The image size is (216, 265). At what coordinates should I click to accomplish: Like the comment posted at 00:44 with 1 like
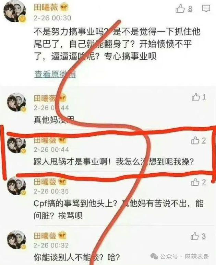(195, 97)
